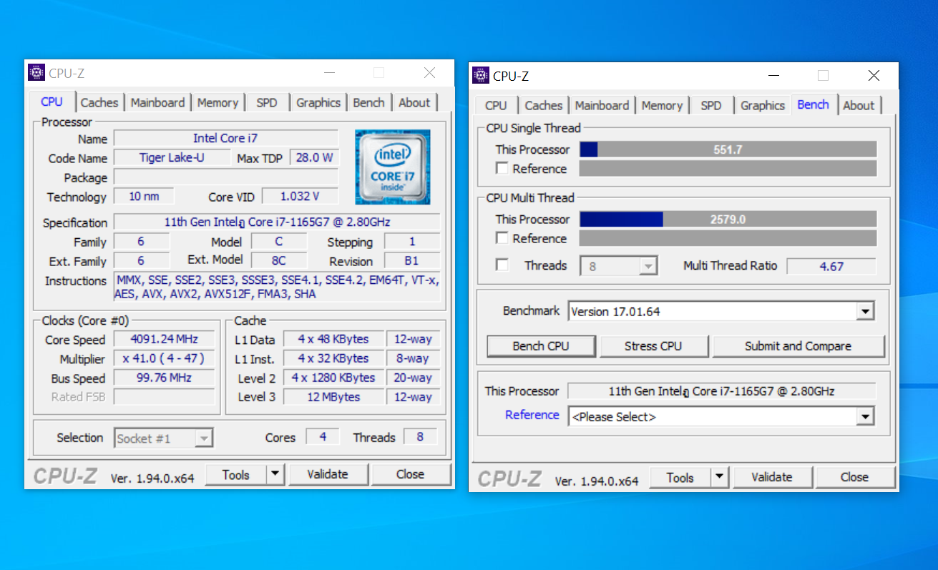The image size is (938, 570).
Task: Select Graphics tab in left window
Action: point(318,102)
